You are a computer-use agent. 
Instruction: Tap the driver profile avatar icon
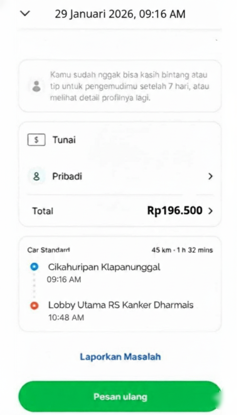36,86
